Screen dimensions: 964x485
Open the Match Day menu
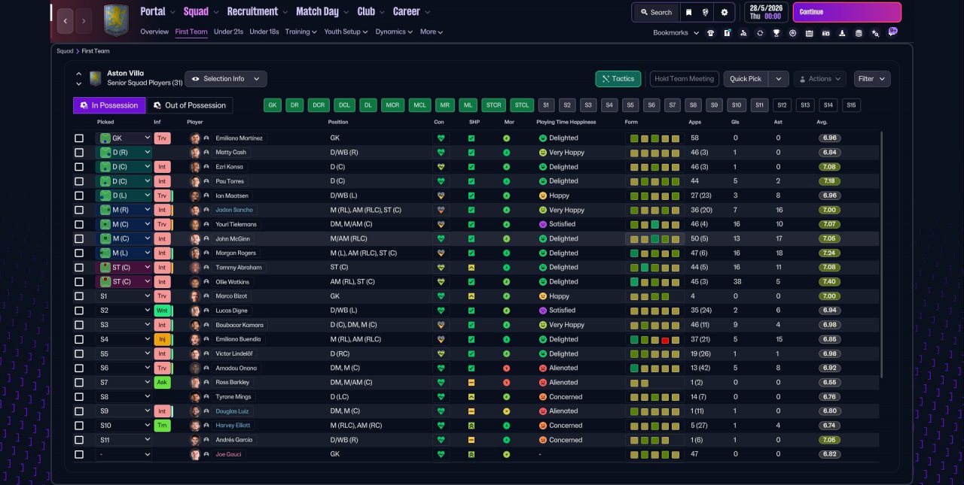coord(322,12)
